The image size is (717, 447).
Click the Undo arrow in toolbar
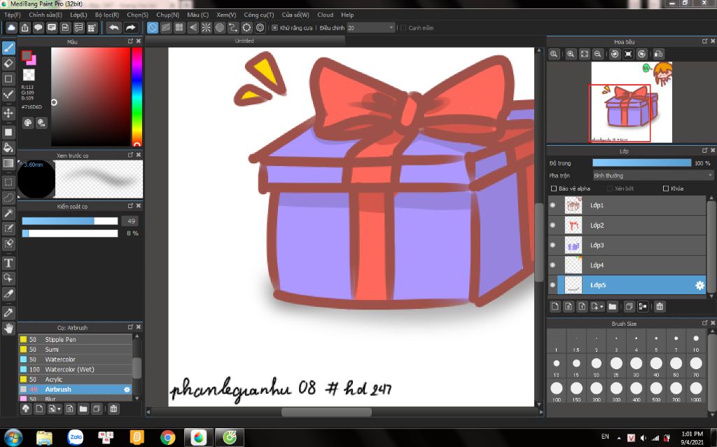point(114,28)
